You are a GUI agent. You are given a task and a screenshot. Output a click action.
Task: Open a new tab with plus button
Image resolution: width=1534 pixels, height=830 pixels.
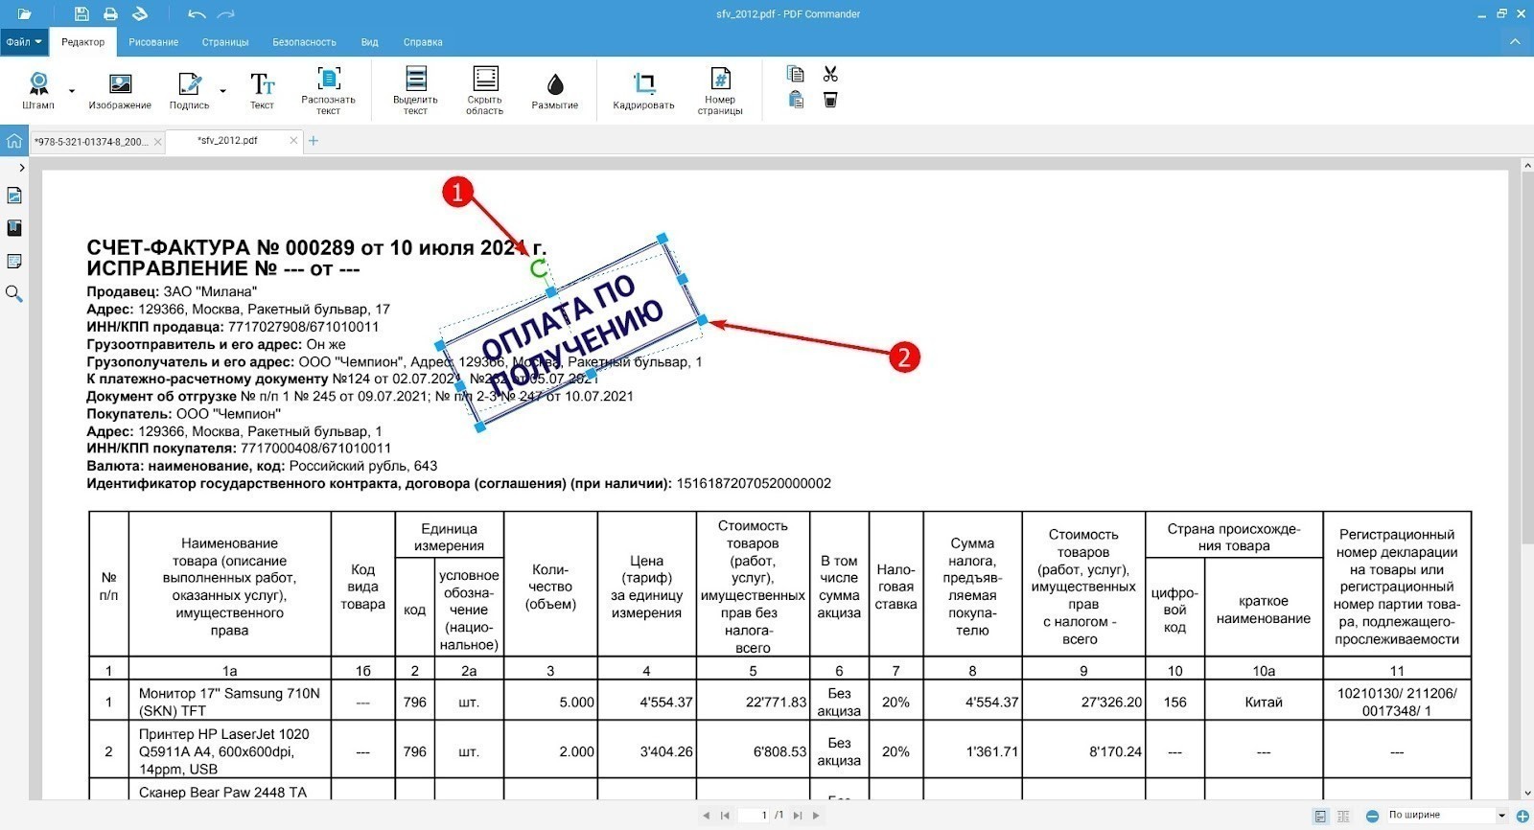(x=314, y=141)
